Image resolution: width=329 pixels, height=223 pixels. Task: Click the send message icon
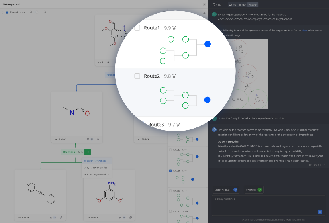[320, 211]
